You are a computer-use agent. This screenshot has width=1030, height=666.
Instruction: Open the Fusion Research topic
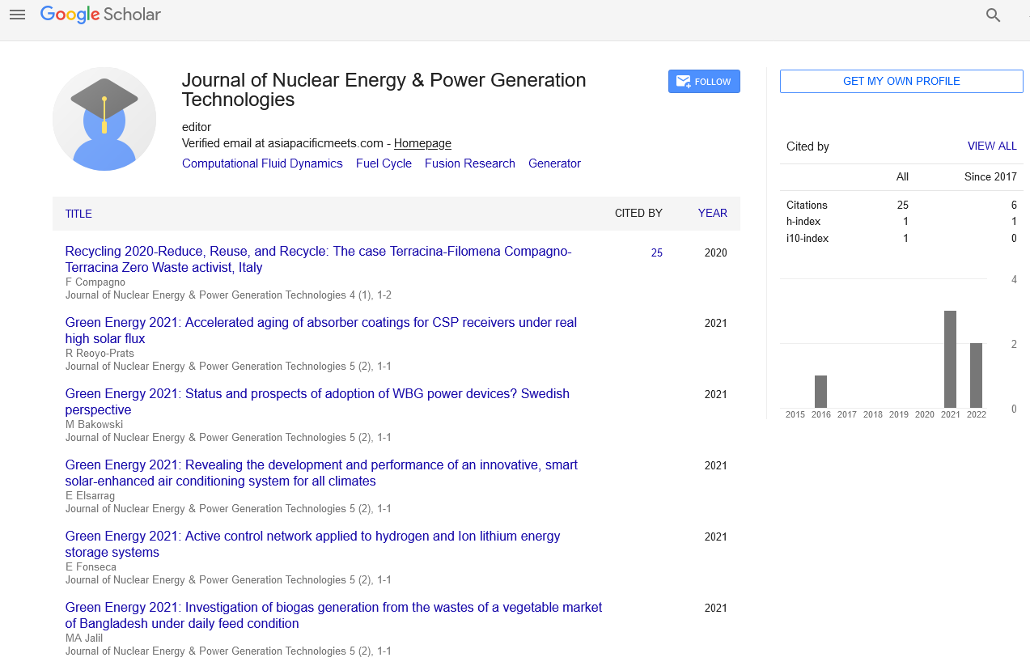click(x=469, y=163)
